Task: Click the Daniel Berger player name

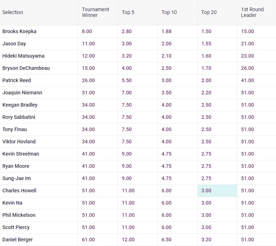Action: (18, 240)
